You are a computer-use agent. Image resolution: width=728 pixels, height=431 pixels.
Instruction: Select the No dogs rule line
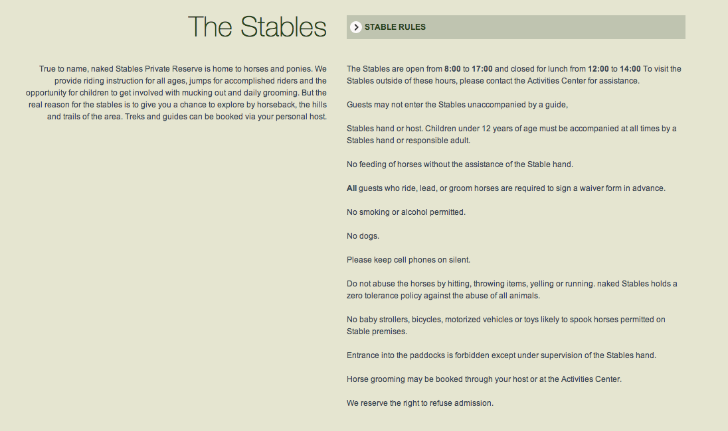pos(363,235)
